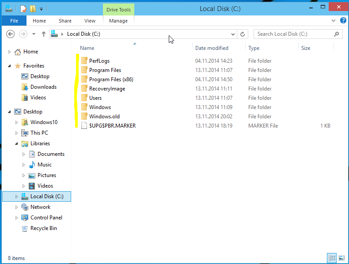The width and height of the screenshot is (349, 264).
Task: Open Home in the navigation pane
Action: (x=31, y=52)
